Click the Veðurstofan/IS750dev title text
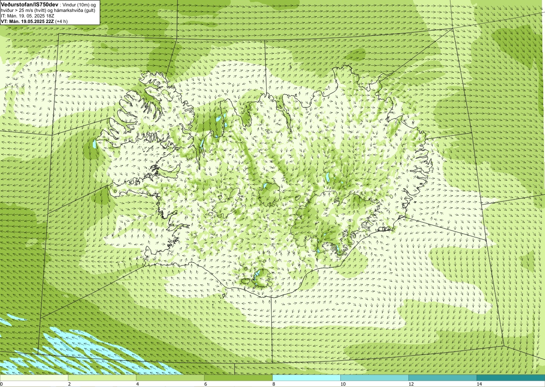Screen dimensions: 545x387 30,5
